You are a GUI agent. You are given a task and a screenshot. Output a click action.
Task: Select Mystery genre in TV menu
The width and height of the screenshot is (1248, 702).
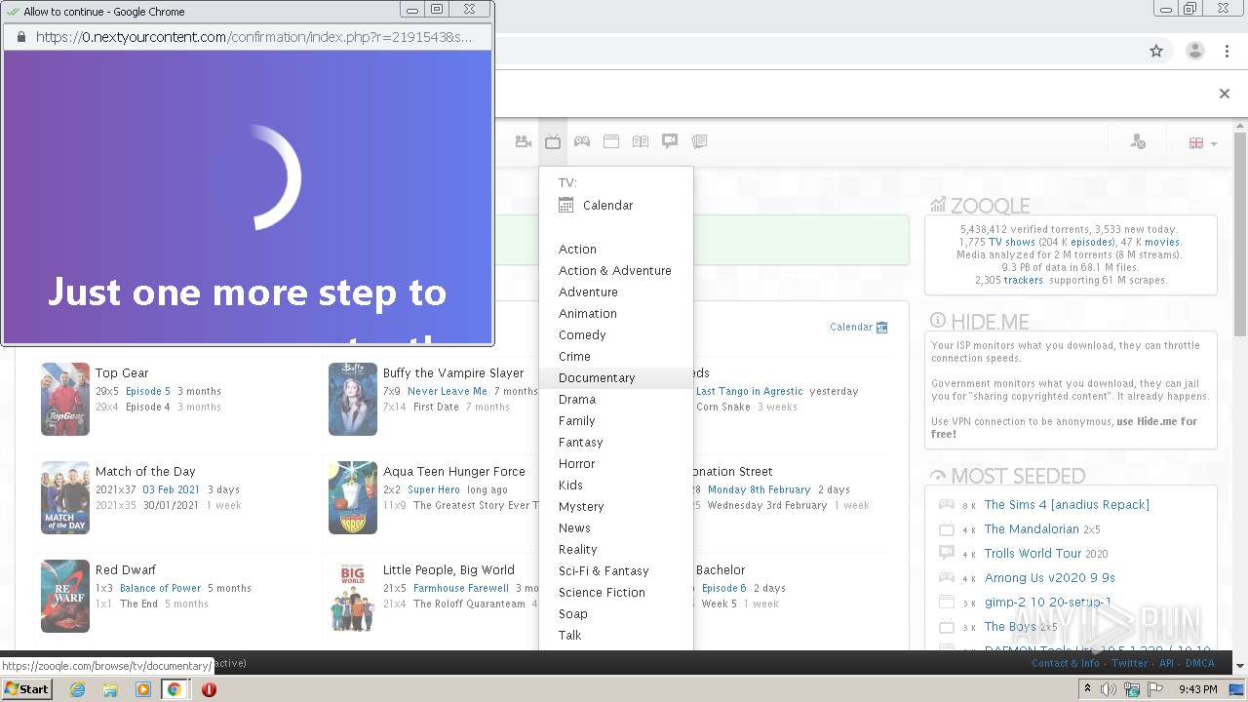(x=581, y=507)
